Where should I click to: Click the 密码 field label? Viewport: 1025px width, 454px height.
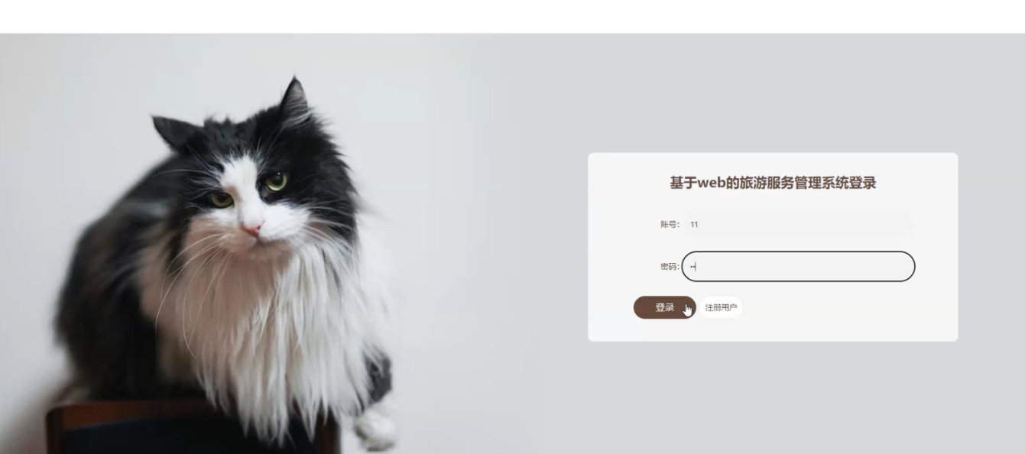click(670, 267)
